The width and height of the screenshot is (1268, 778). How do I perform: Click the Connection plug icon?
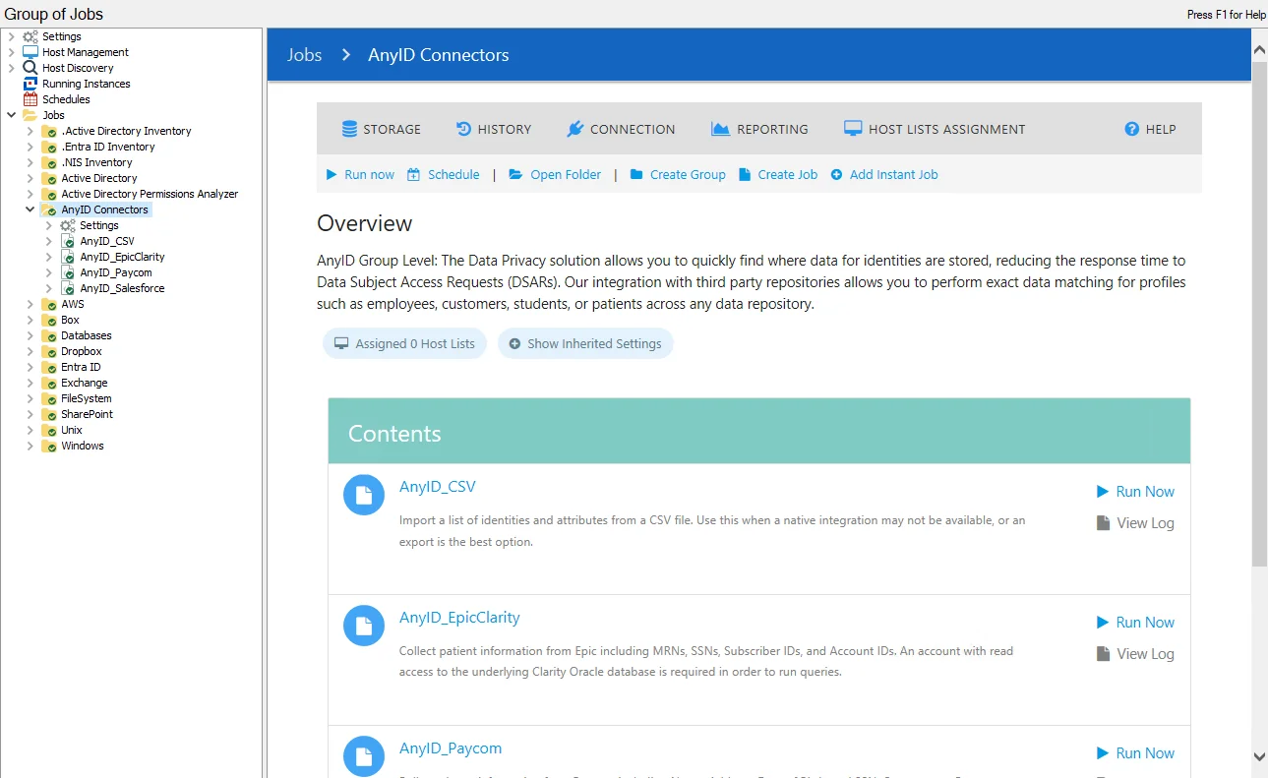coord(575,129)
